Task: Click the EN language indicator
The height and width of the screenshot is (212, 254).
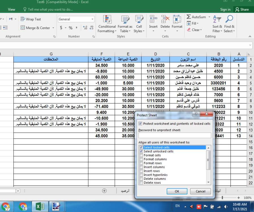Action: click(177, 206)
